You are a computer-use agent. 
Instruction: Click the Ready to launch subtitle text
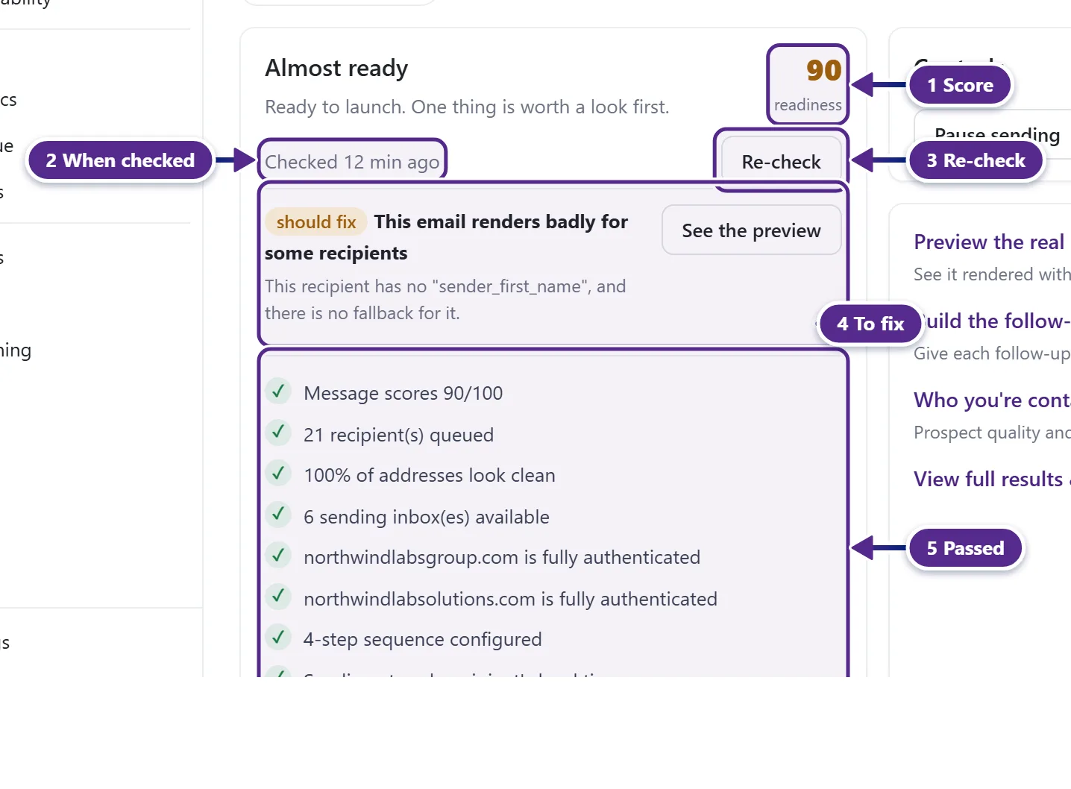click(x=467, y=107)
